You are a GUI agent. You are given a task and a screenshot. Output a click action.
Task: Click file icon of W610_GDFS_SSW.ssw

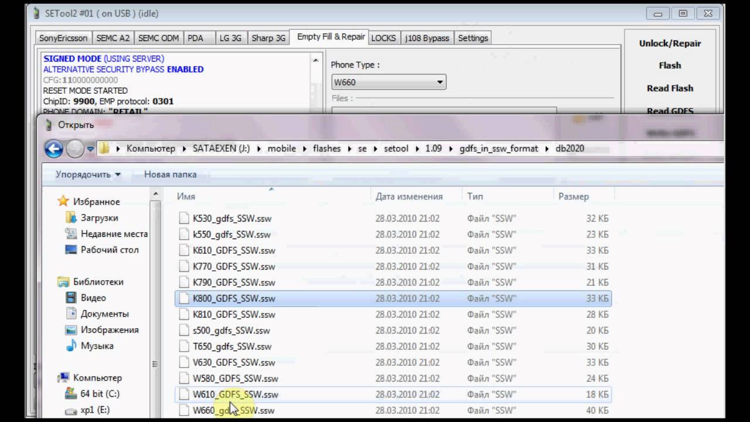coord(185,394)
